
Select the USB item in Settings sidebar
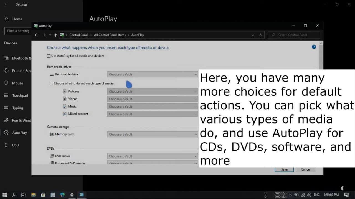[15, 145]
